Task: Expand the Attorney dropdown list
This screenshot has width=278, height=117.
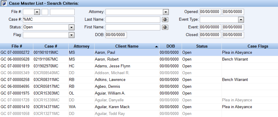Action: click(x=166, y=12)
